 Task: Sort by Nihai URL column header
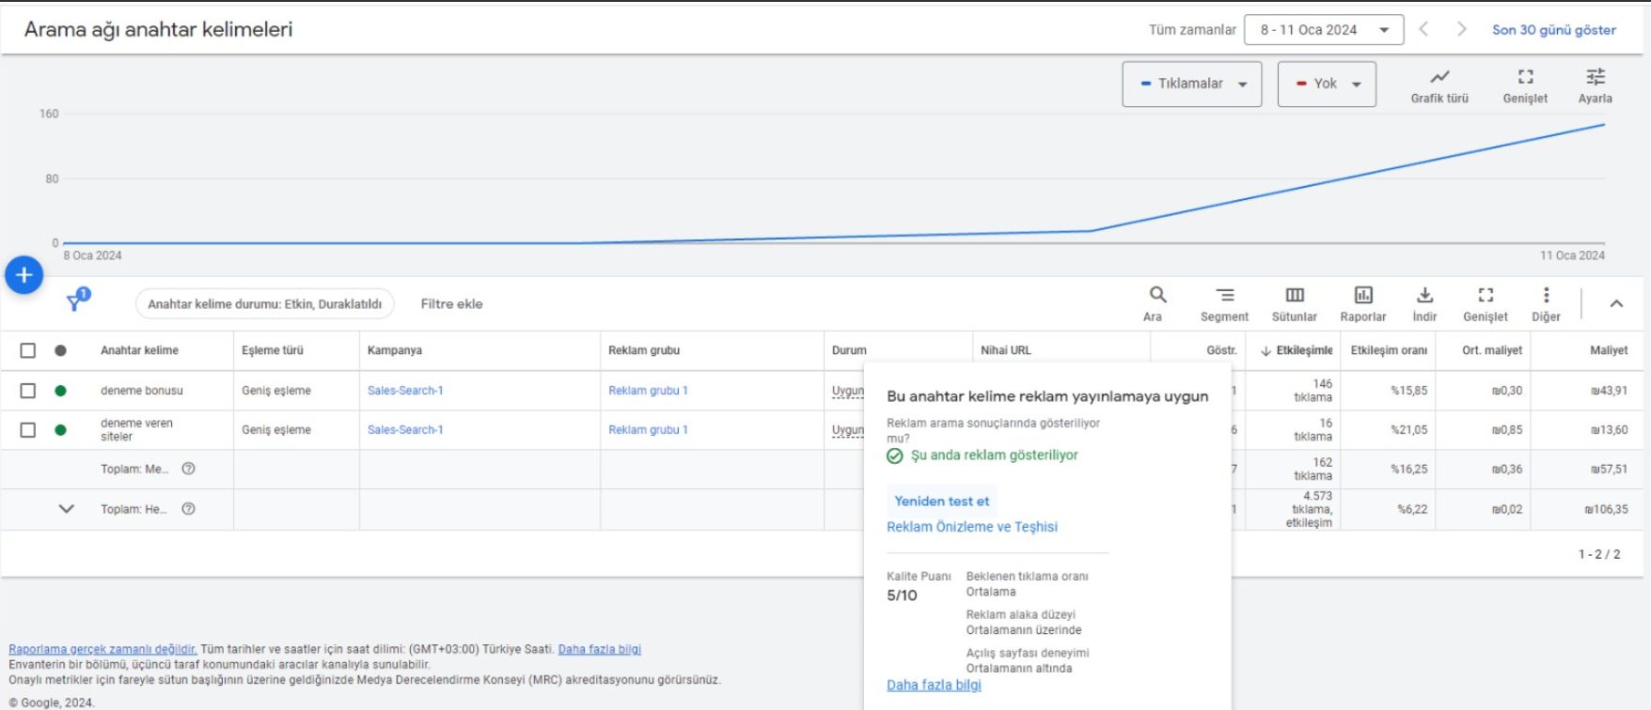tap(1006, 350)
